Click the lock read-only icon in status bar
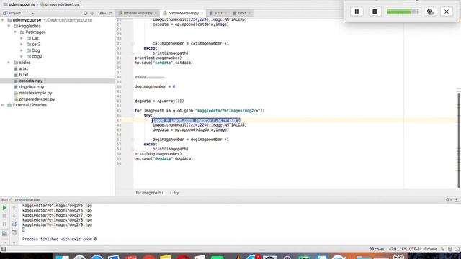The width and height of the screenshot is (461, 259). (x=442, y=249)
